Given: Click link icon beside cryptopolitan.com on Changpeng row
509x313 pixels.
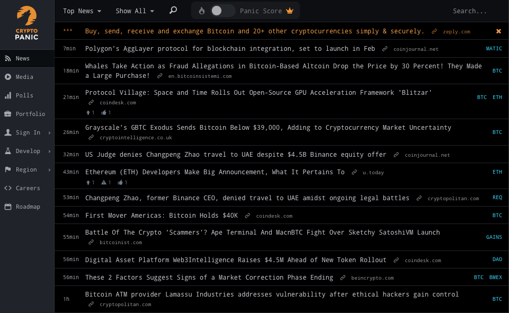Looking at the screenshot, I should click(x=419, y=198).
